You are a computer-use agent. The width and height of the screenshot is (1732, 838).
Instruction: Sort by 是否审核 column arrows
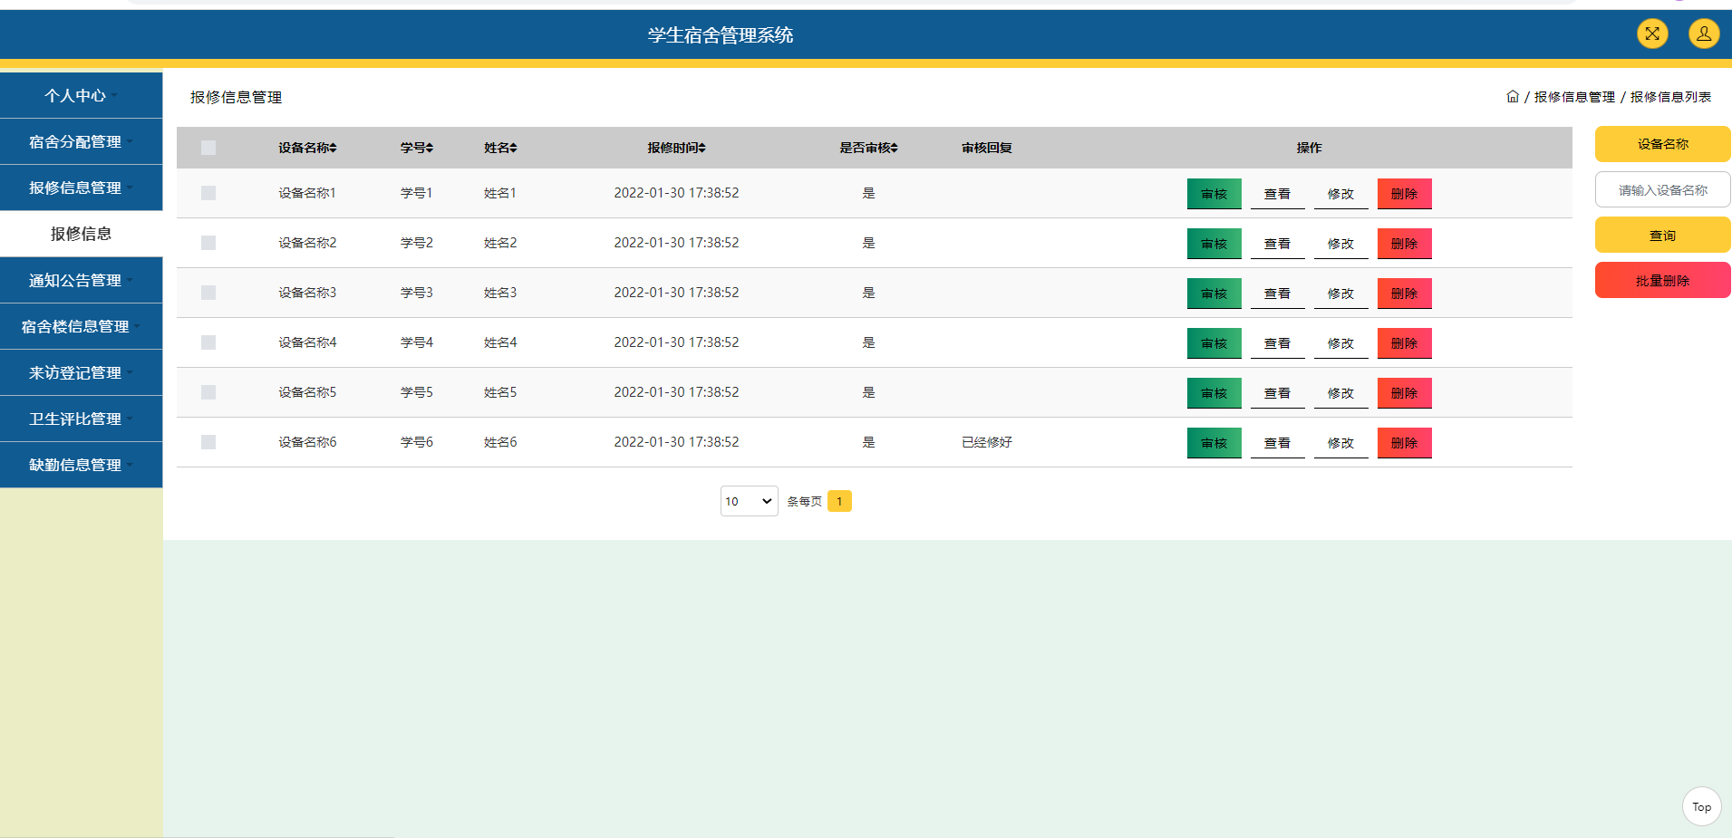[x=894, y=148]
